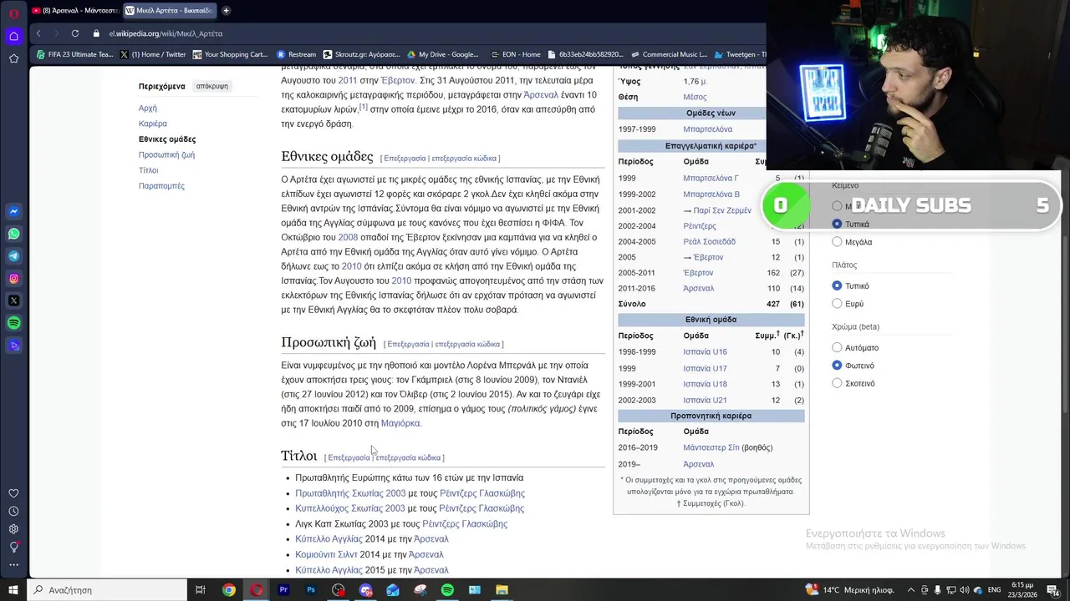
Task: Click the reload page icon
Action: tap(75, 33)
